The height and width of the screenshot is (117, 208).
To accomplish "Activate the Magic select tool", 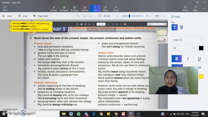I will [x=41, y=16].
